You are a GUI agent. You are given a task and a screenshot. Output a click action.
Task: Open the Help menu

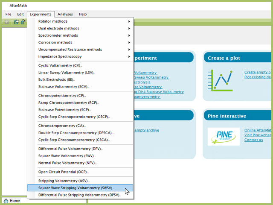coord(83,14)
